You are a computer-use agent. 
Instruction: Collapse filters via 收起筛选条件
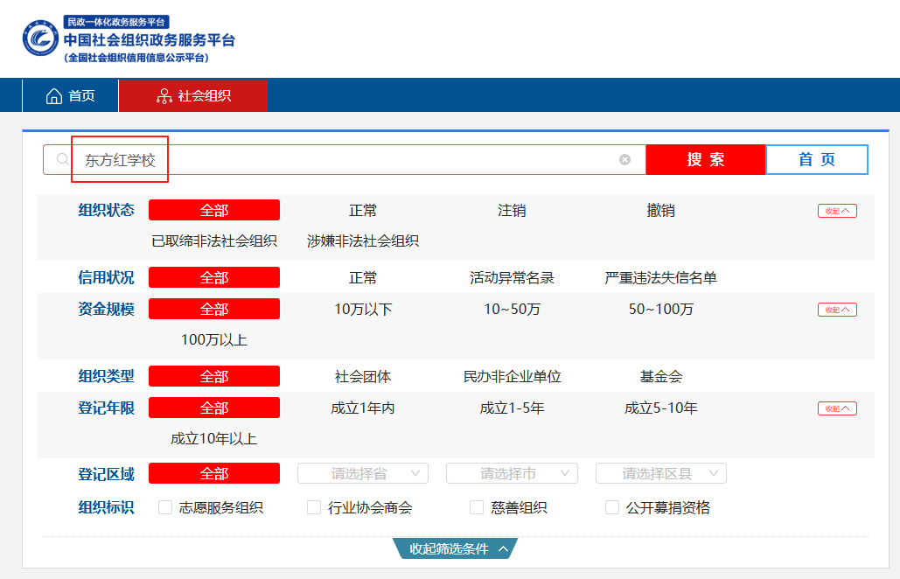(455, 548)
